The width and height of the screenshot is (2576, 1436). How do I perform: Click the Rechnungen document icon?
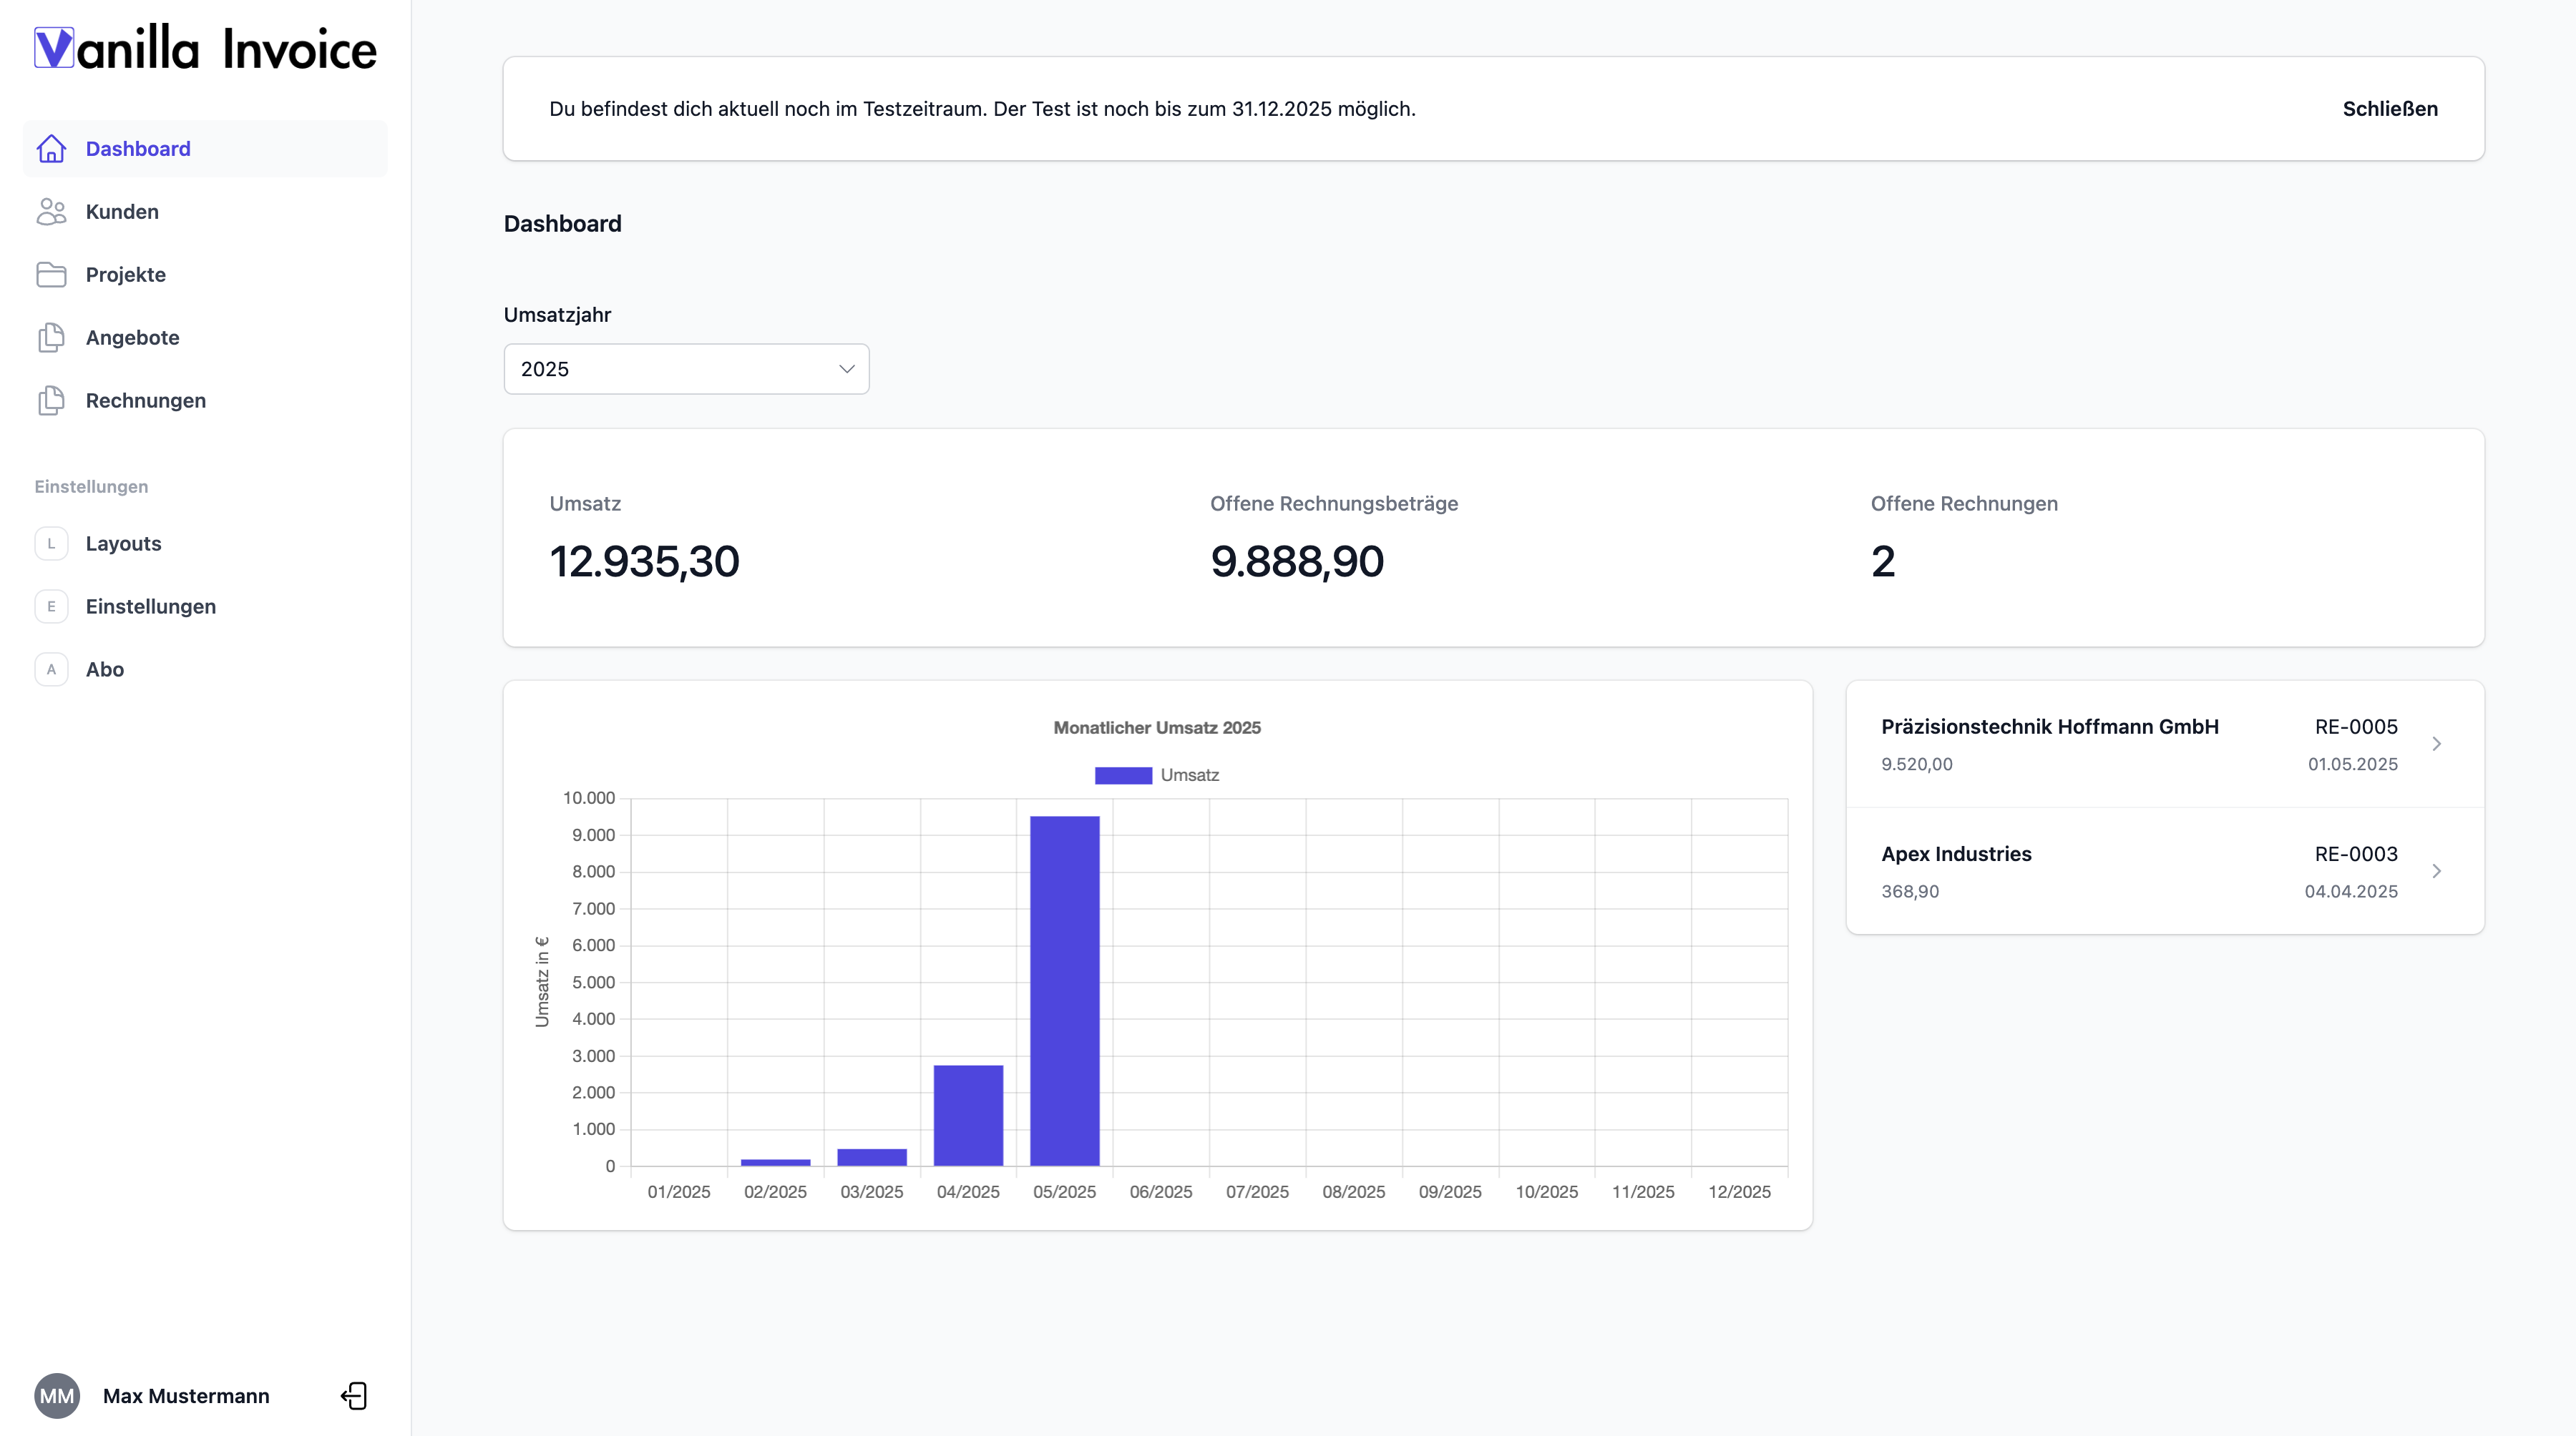point(51,400)
